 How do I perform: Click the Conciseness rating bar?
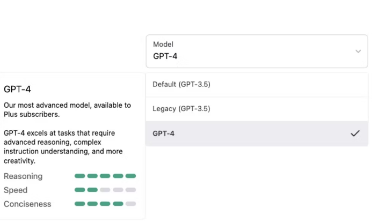(105, 204)
